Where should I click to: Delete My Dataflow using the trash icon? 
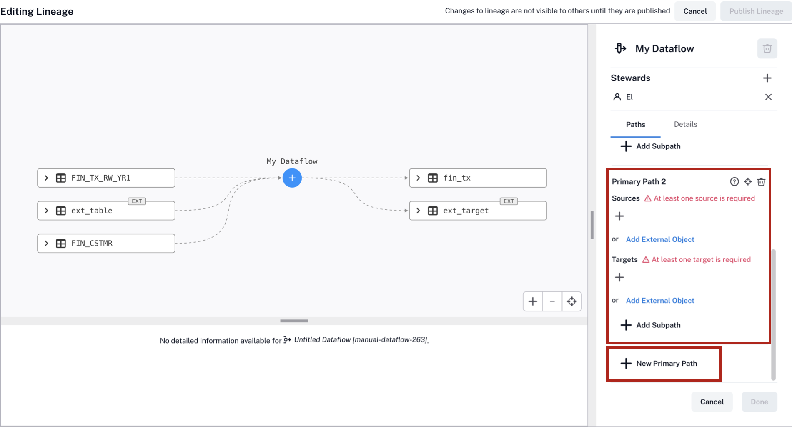click(x=767, y=49)
